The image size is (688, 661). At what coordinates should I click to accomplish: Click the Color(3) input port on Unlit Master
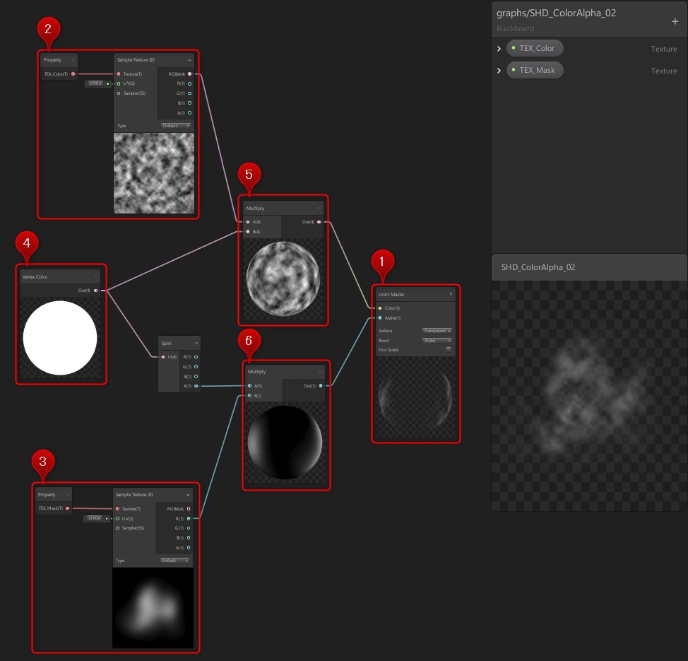click(380, 308)
